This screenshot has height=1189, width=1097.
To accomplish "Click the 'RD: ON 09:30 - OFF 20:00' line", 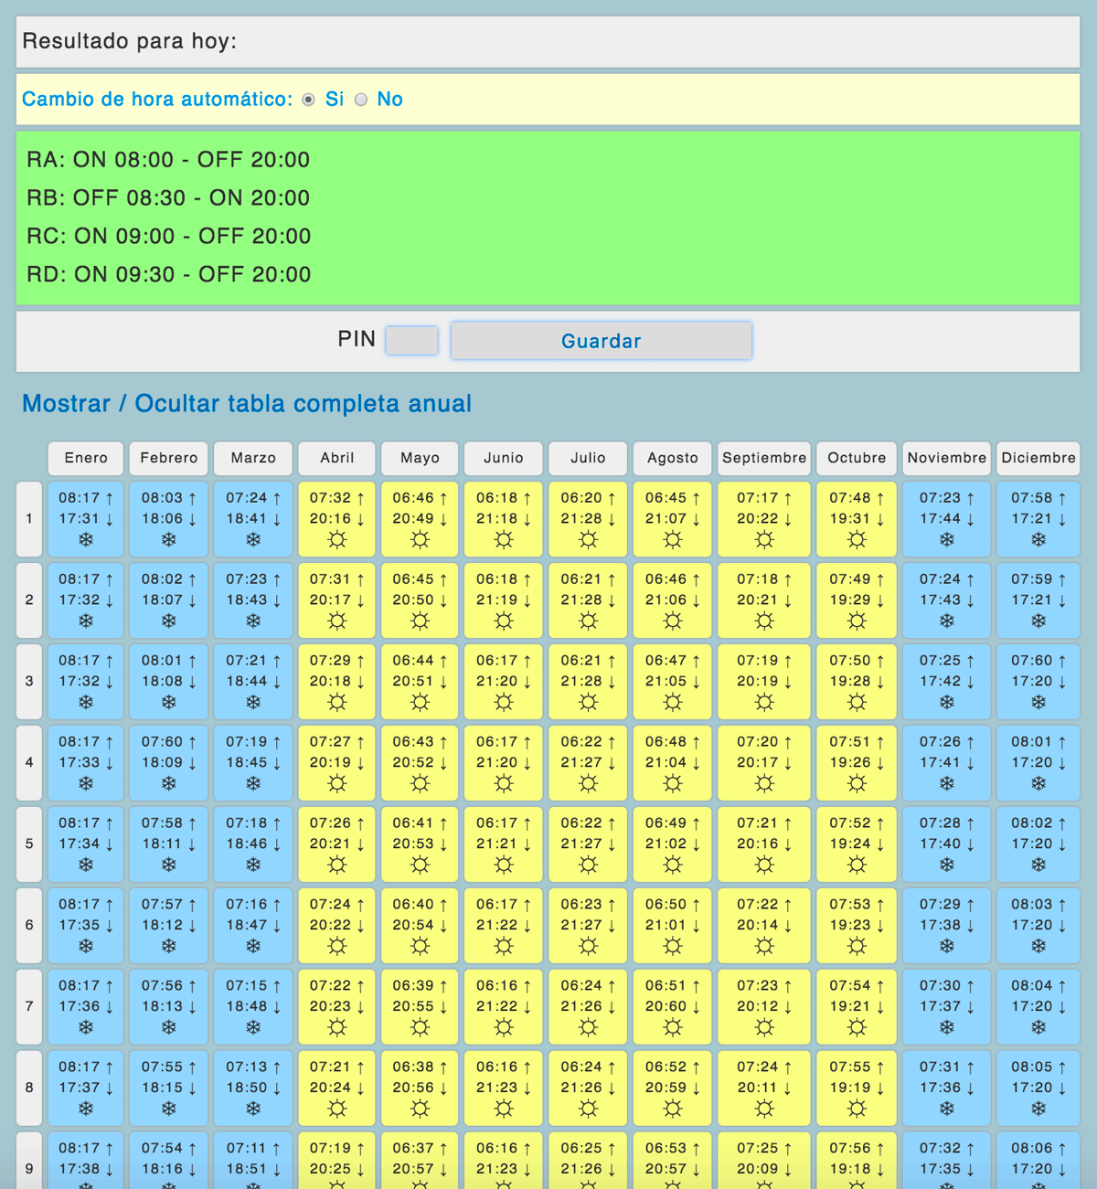I will 169,275.
